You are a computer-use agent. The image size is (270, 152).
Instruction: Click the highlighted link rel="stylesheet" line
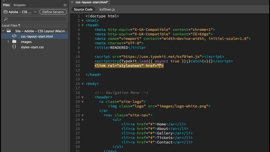(x=129, y=66)
